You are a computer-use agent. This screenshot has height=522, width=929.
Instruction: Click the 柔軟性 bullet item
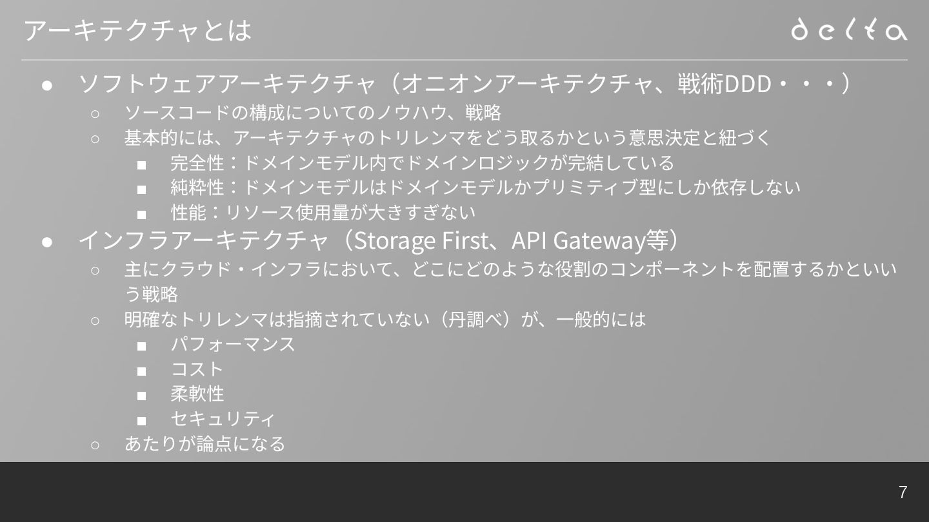[x=197, y=393]
